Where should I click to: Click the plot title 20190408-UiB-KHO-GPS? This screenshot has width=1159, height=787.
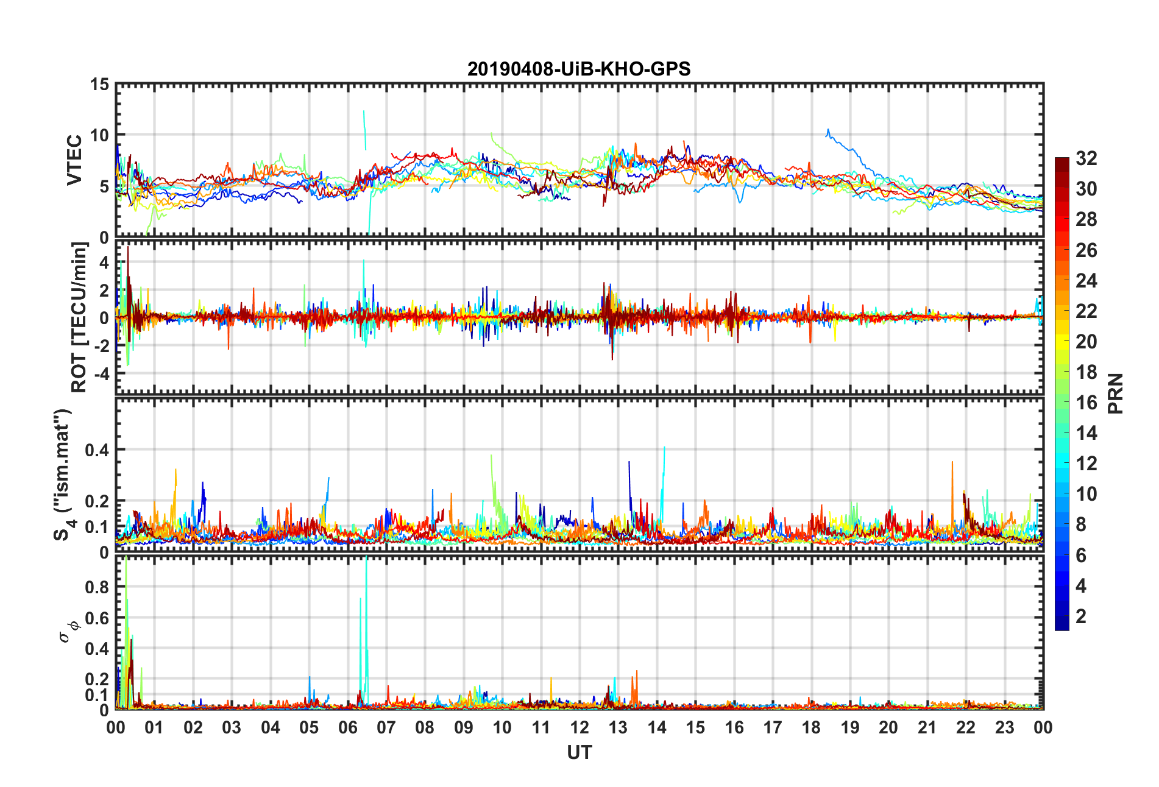[x=579, y=69]
